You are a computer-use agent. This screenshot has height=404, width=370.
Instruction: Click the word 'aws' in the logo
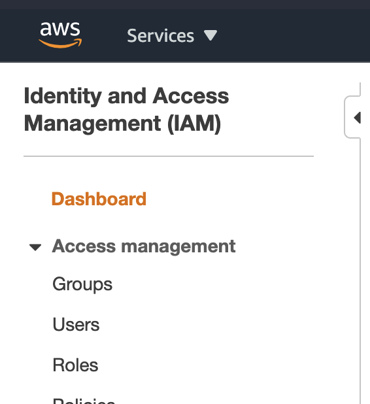pyautogui.click(x=60, y=29)
